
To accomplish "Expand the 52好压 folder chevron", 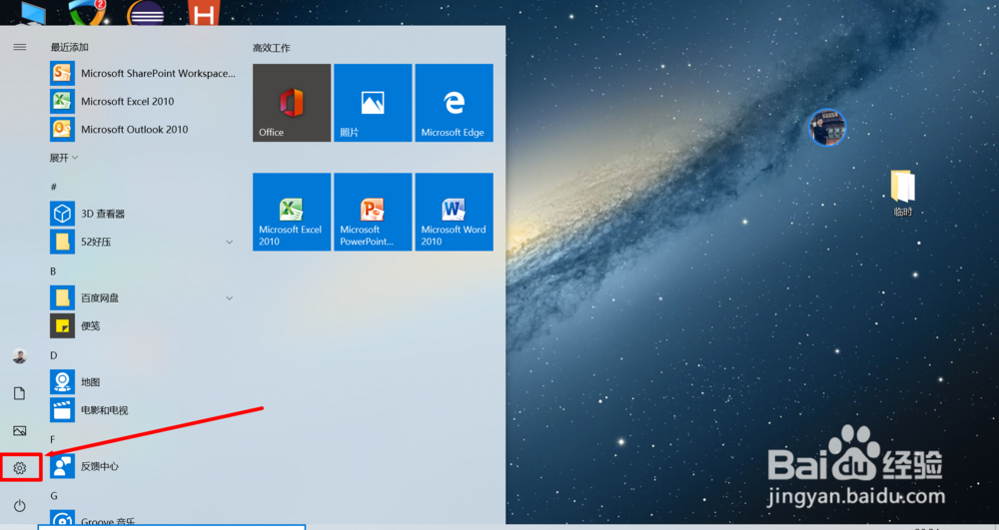I will (229, 242).
